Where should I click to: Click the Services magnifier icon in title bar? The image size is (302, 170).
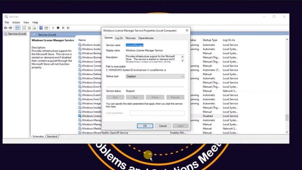6,17
